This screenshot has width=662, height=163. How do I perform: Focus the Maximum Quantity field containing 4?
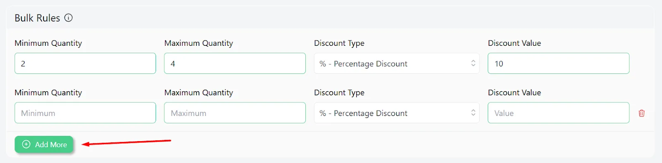(x=235, y=64)
